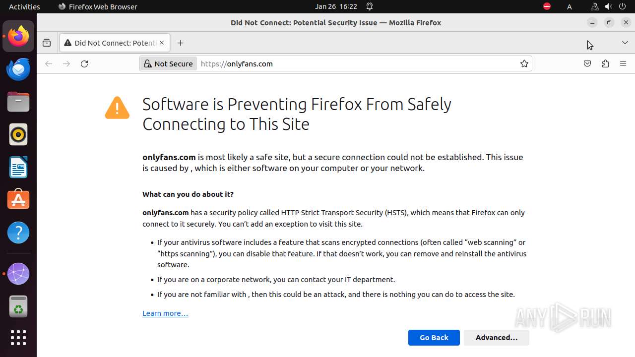Restore down the Firefox window
Image resolution: width=635 pixels, height=357 pixels.
pyautogui.click(x=609, y=22)
